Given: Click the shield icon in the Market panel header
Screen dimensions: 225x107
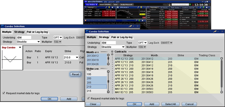Looking at the screenshot, I should tap(110, 7).
